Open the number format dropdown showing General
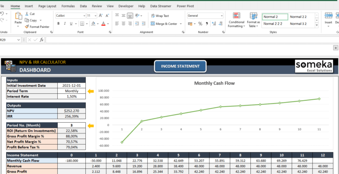 click(221, 16)
